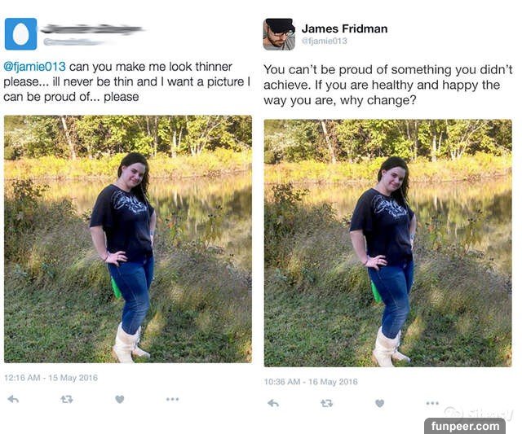Viewport: 522px width, 434px height.
Task: Click the funpeer.com watermark badge
Action: pyautogui.click(x=465, y=426)
